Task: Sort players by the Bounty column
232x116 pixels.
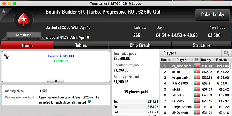Action: (x=206, y=60)
